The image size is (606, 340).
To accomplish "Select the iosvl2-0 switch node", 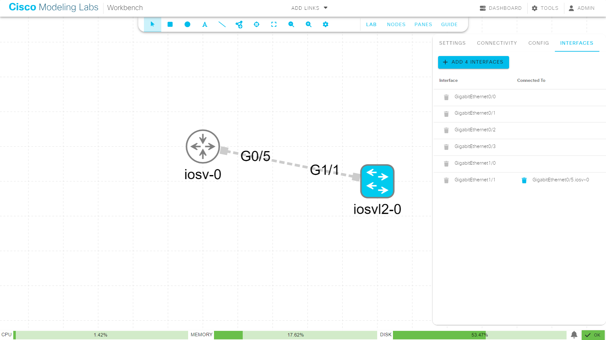I will [377, 181].
